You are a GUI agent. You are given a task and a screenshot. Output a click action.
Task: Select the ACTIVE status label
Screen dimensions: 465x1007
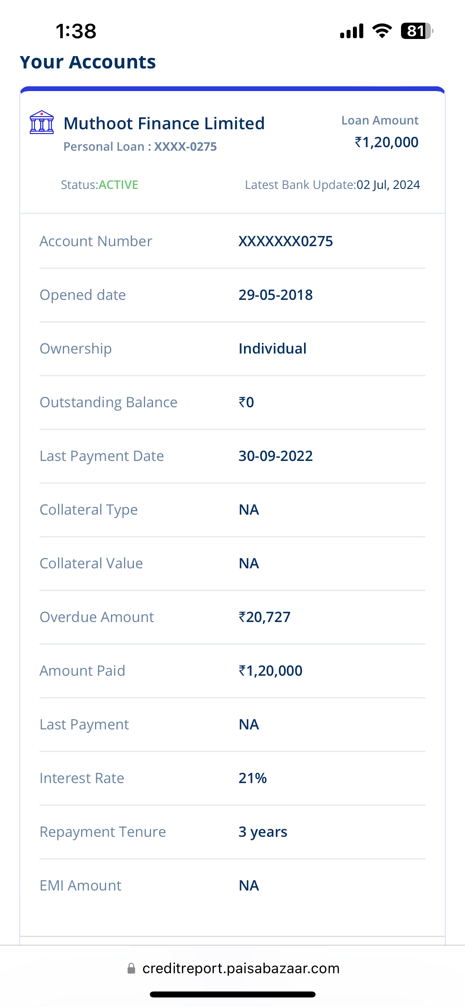coord(118,185)
